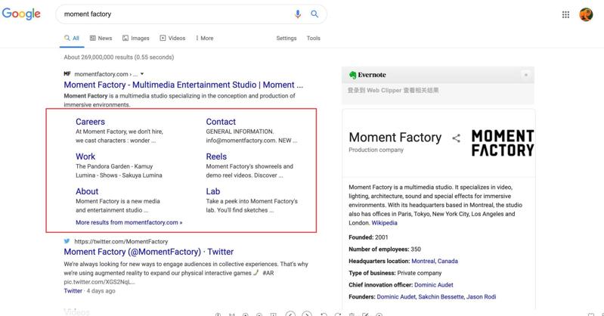Viewport: 604px width, 316px height.
Task: Click 'Type of business: Private company' text
Action: tap(395, 273)
